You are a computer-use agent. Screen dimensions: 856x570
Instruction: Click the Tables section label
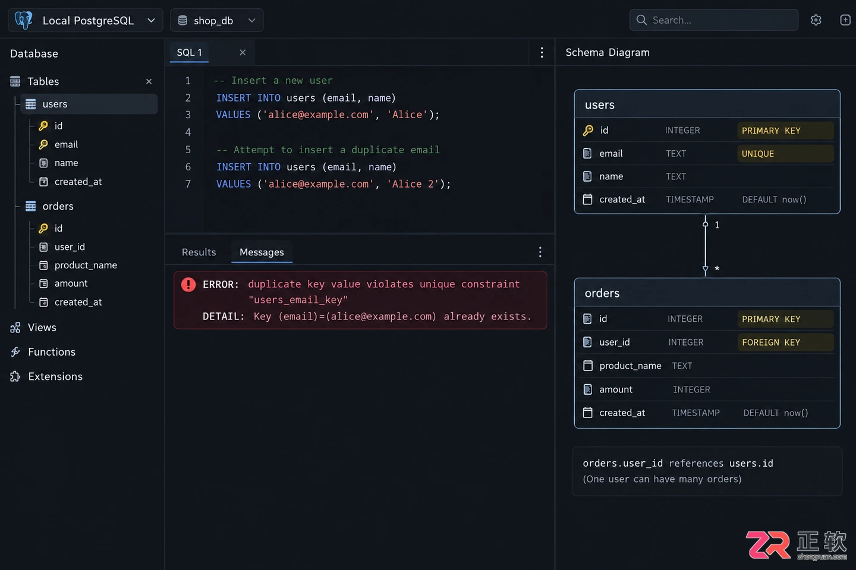[x=43, y=81]
